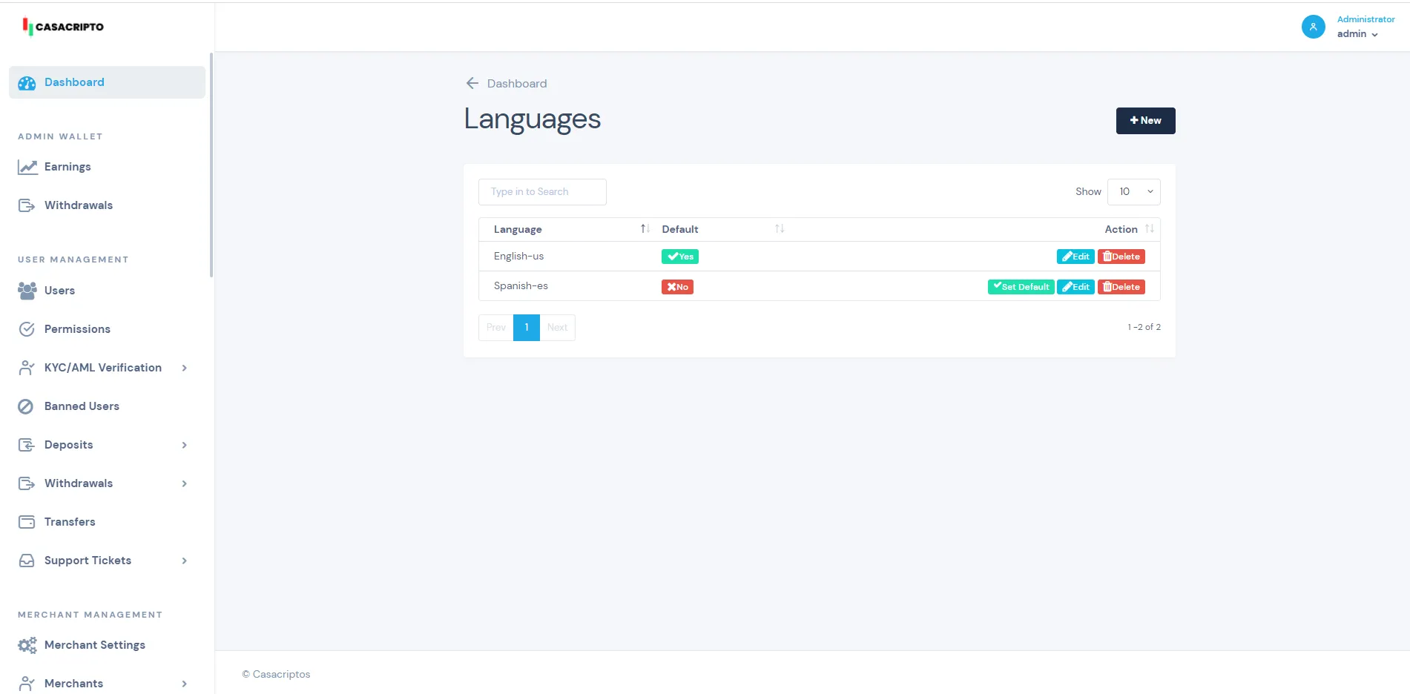
Task: Click the Dashboard gauge icon in sidebar
Action: [27, 83]
